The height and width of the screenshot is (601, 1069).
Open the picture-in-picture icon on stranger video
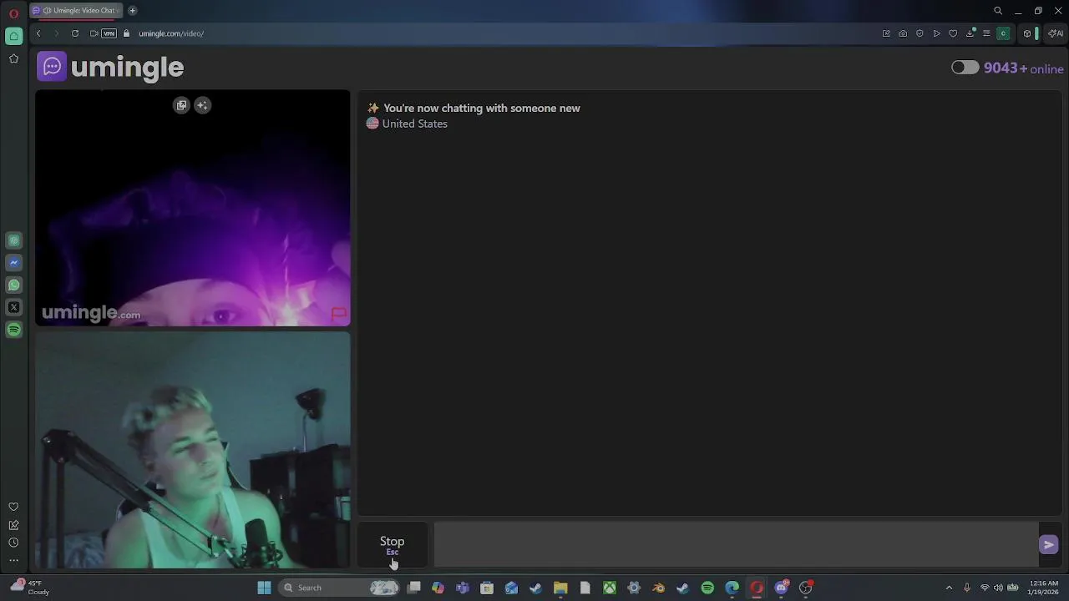tap(181, 105)
